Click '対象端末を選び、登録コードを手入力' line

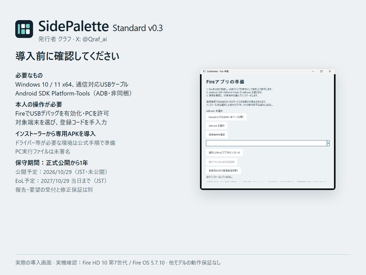61,122
